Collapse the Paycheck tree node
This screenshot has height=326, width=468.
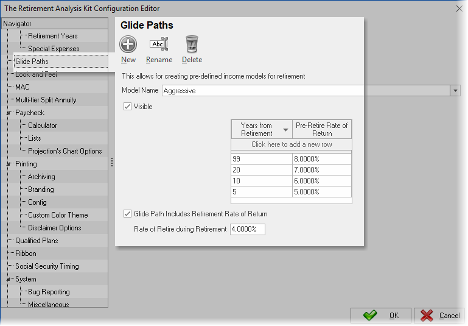tap(9, 113)
